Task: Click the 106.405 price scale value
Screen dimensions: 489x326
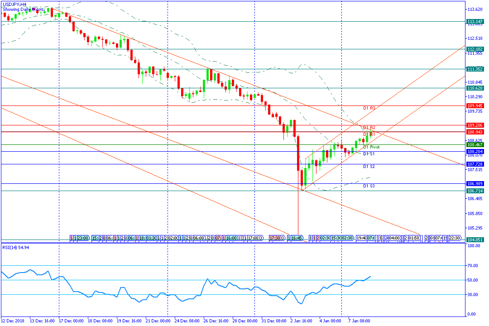Action: click(475, 199)
